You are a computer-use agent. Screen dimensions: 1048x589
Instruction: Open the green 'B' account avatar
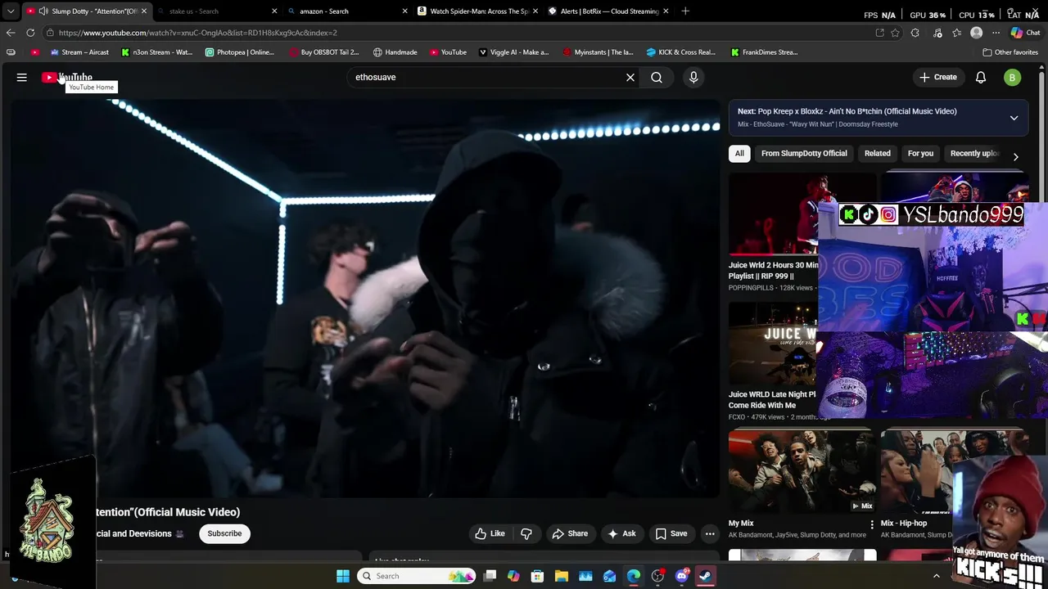(x=1013, y=77)
